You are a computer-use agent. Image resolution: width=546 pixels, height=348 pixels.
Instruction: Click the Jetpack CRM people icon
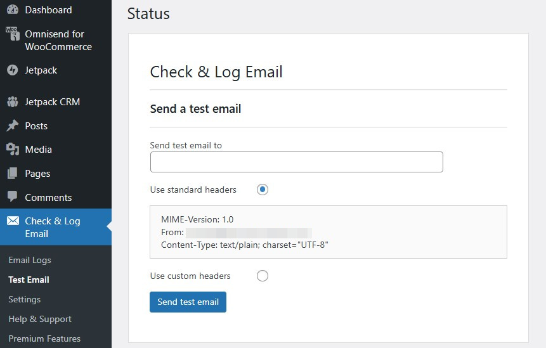13,101
